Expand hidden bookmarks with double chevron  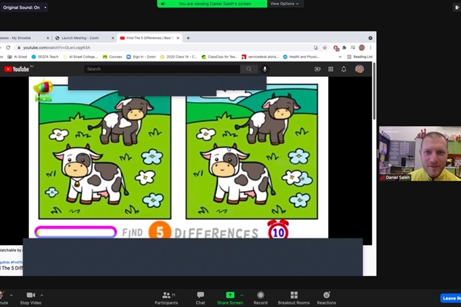[340, 56]
